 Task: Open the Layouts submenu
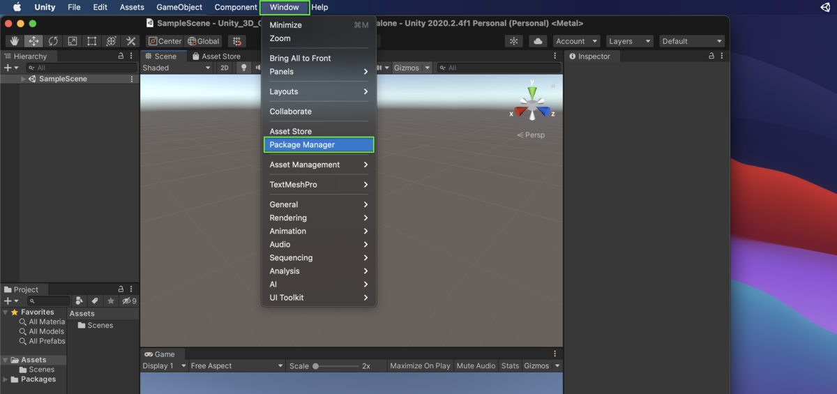[319, 91]
